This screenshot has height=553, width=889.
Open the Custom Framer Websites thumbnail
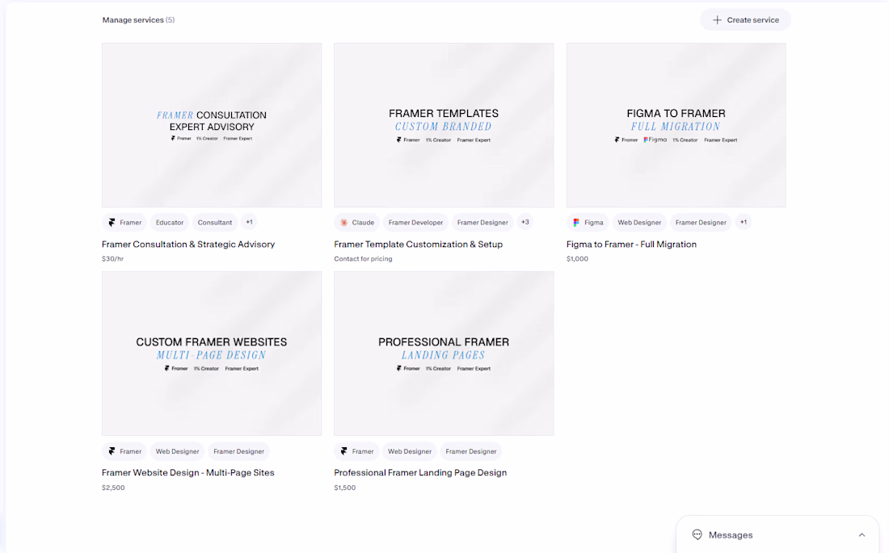(x=212, y=354)
